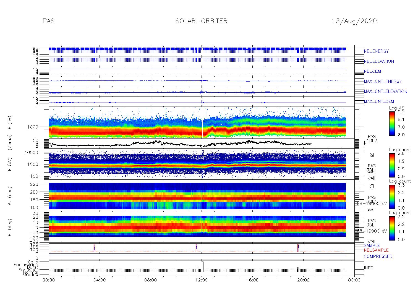
Task: Click the INFO panel label
Action: coord(369,268)
